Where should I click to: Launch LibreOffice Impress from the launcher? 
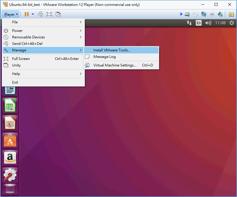click(10, 123)
